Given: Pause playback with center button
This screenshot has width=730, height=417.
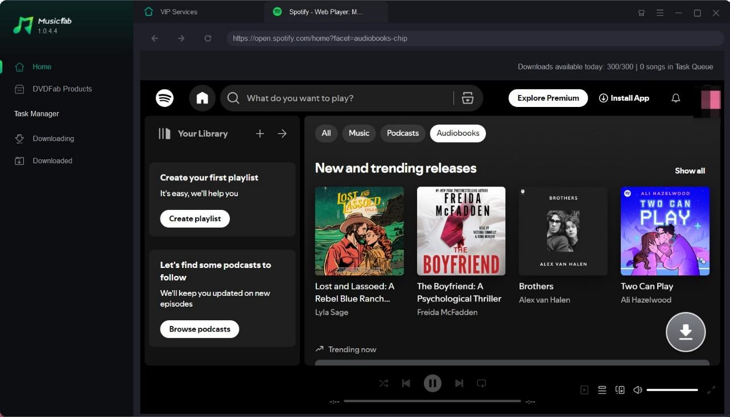Looking at the screenshot, I should click(432, 383).
